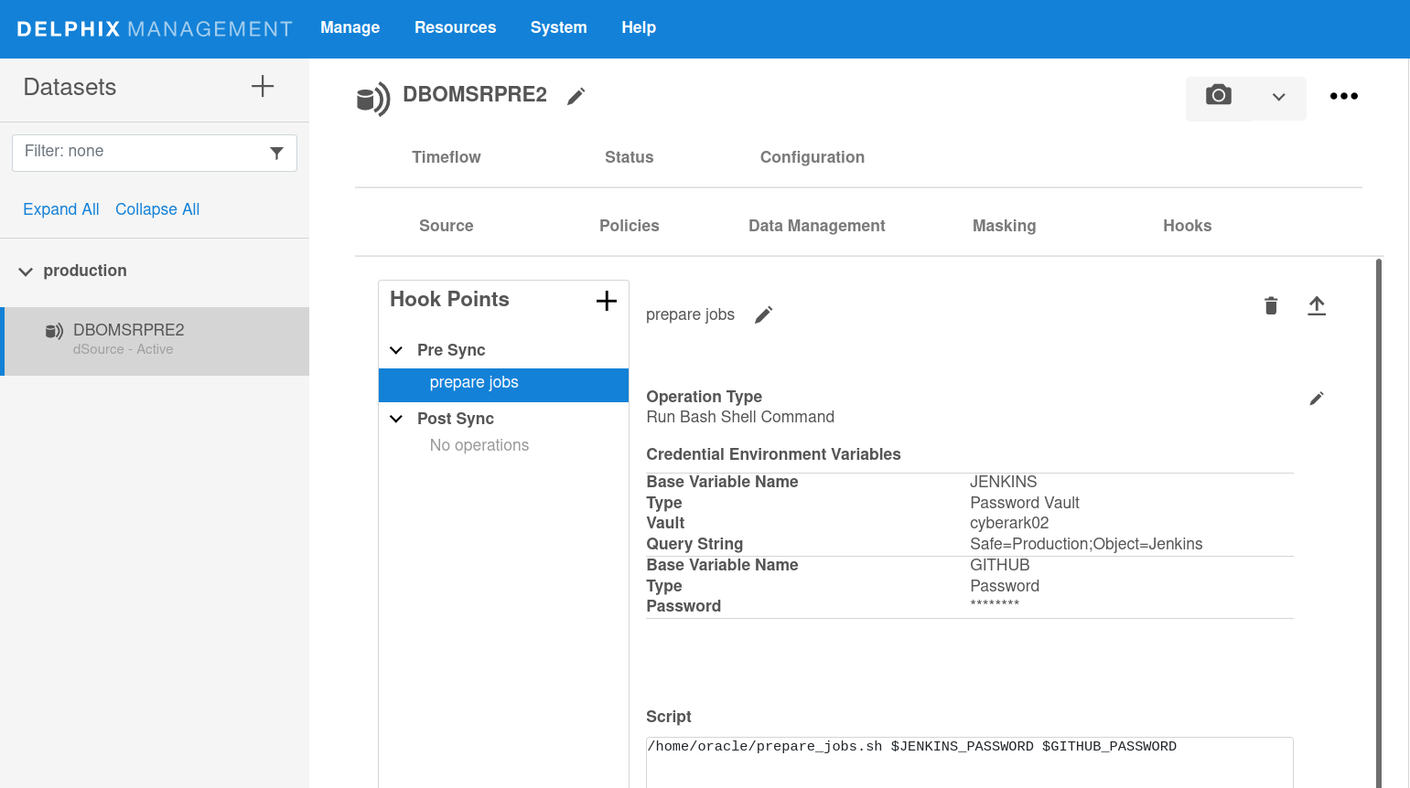Open the three-dot more actions menu
Image resolution: width=1410 pixels, height=788 pixels.
1343,96
